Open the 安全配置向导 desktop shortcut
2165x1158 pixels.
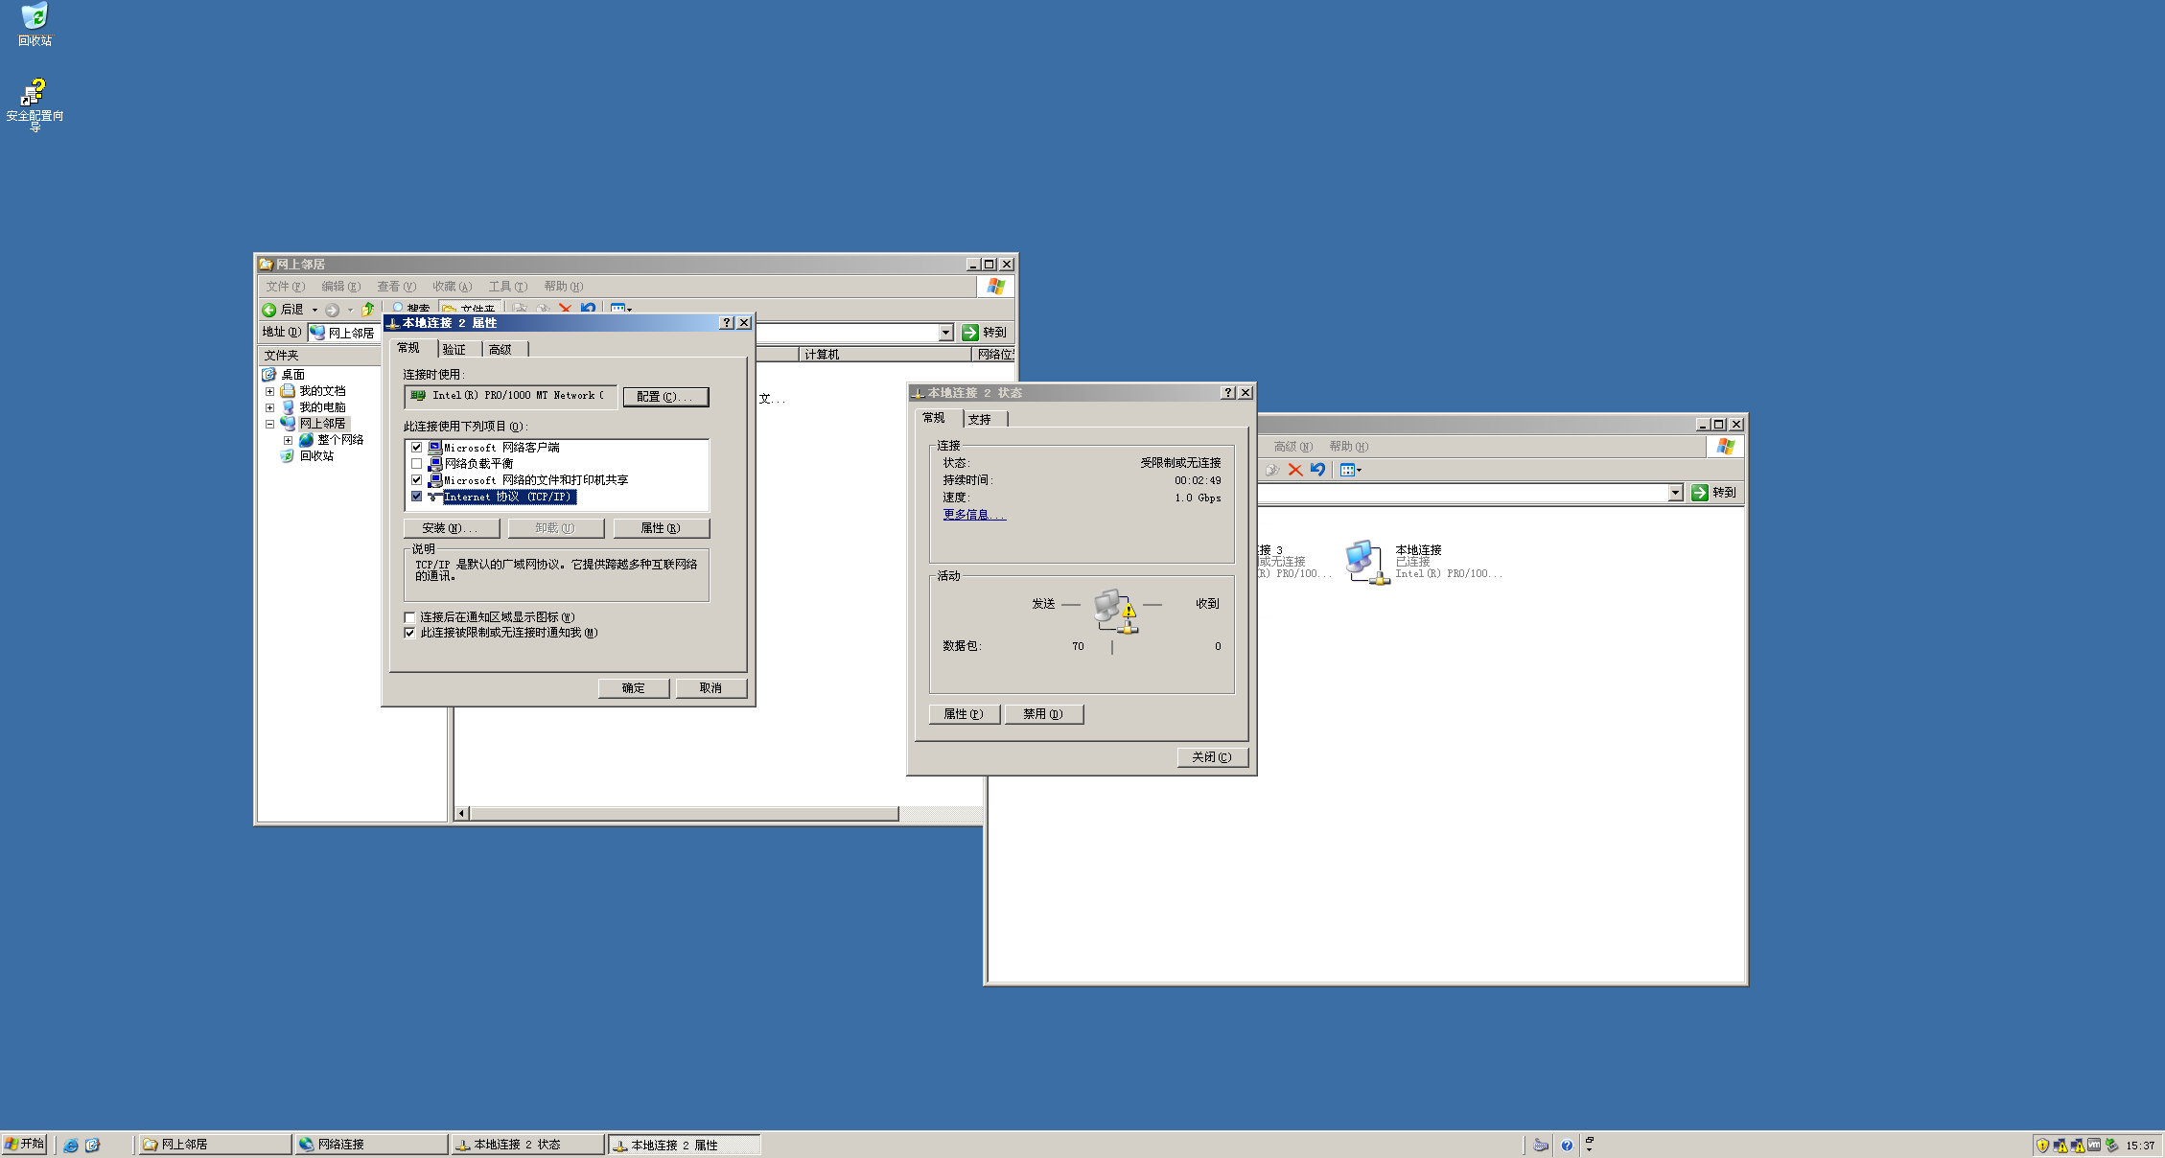tap(35, 93)
